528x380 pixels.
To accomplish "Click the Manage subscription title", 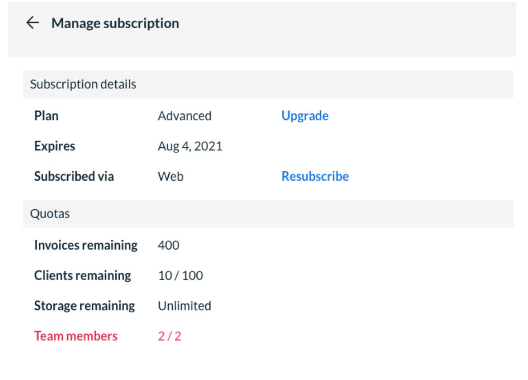I will pos(115,23).
